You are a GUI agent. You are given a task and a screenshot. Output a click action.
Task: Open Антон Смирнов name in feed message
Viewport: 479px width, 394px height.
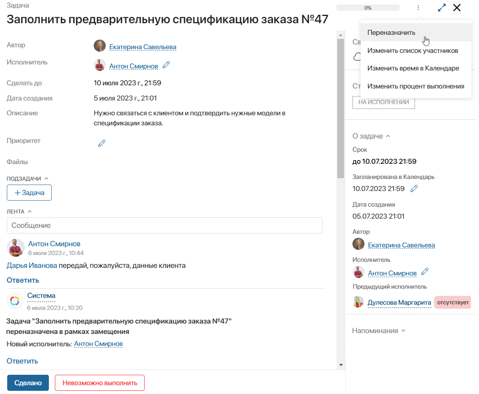(54, 244)
